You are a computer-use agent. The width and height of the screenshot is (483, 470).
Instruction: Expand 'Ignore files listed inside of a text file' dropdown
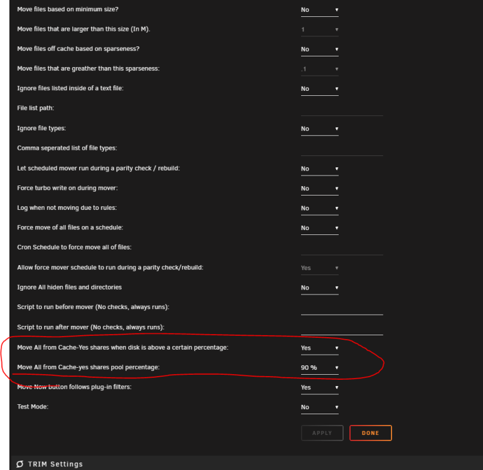(x=319, y=88)
